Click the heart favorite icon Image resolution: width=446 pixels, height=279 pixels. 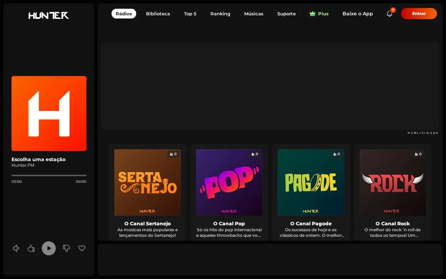pyautogui.click(x=82, y=248)
